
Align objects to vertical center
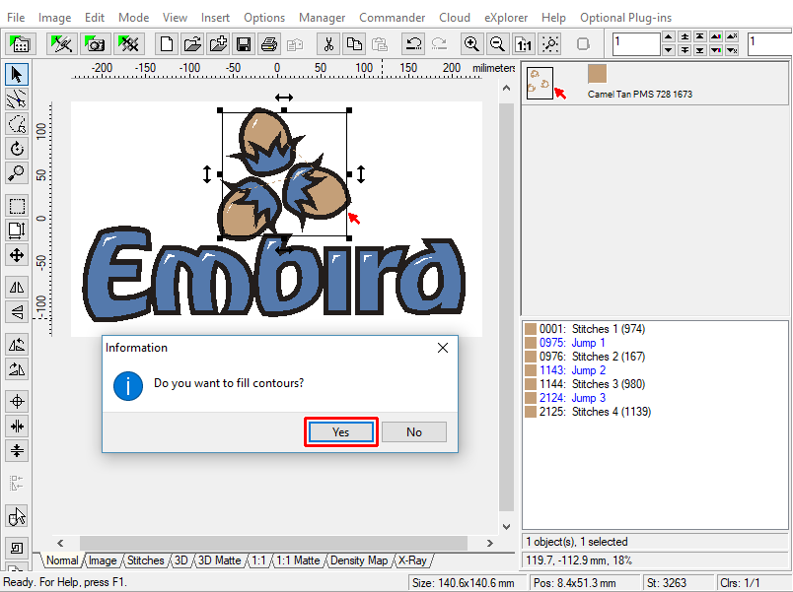point(17,427)
